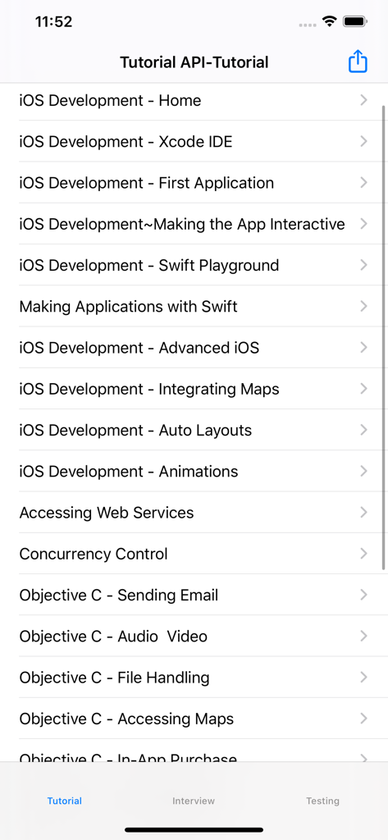
Task: Select 'iOS Development - Animations' text
Action: [129, 472]
